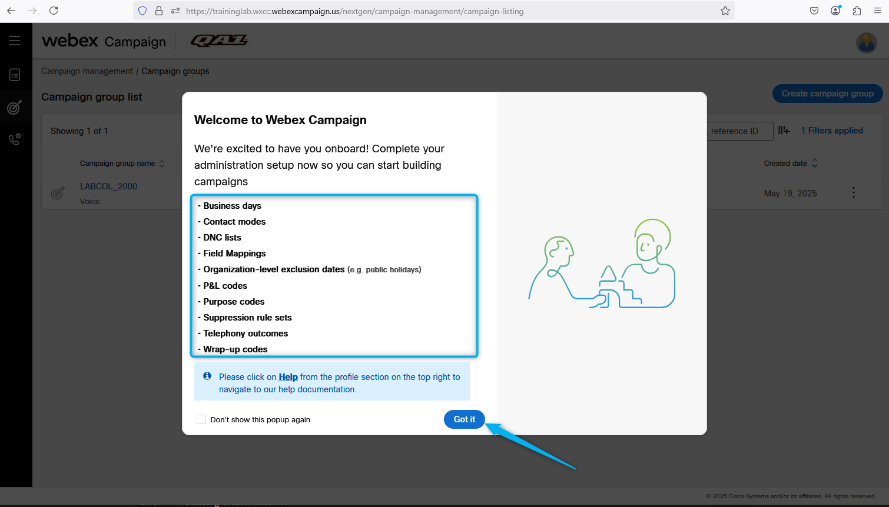Open the user profile avatar
This screenshot has height=507, width=889.
click(x=866, y=42)
